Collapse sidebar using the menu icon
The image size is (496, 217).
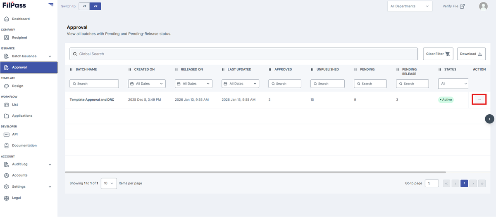(x=51, y=5)
